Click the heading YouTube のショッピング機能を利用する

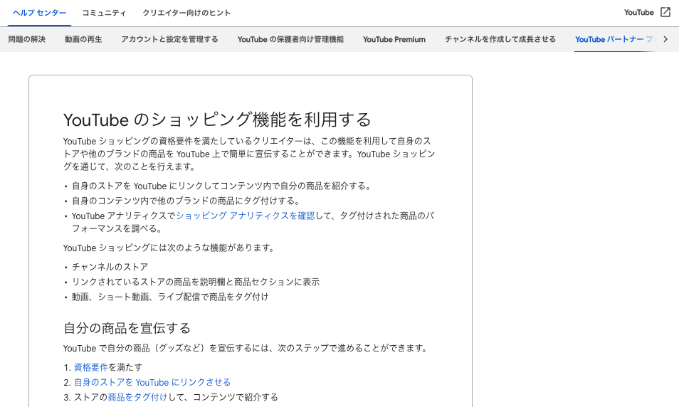coord(217,120)
